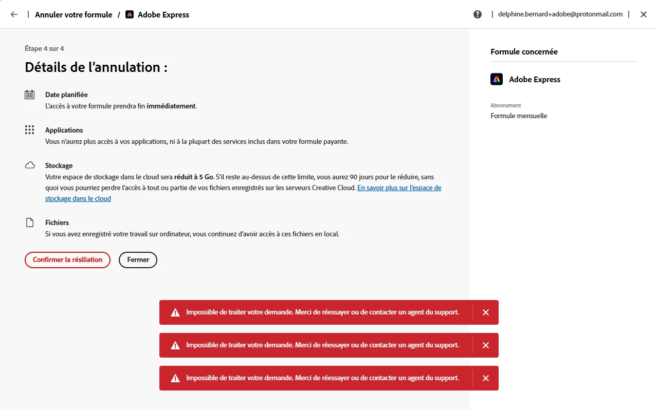Close the cancellation page with top-right X
Screen dimensions: 657x410
click(644, 14)
